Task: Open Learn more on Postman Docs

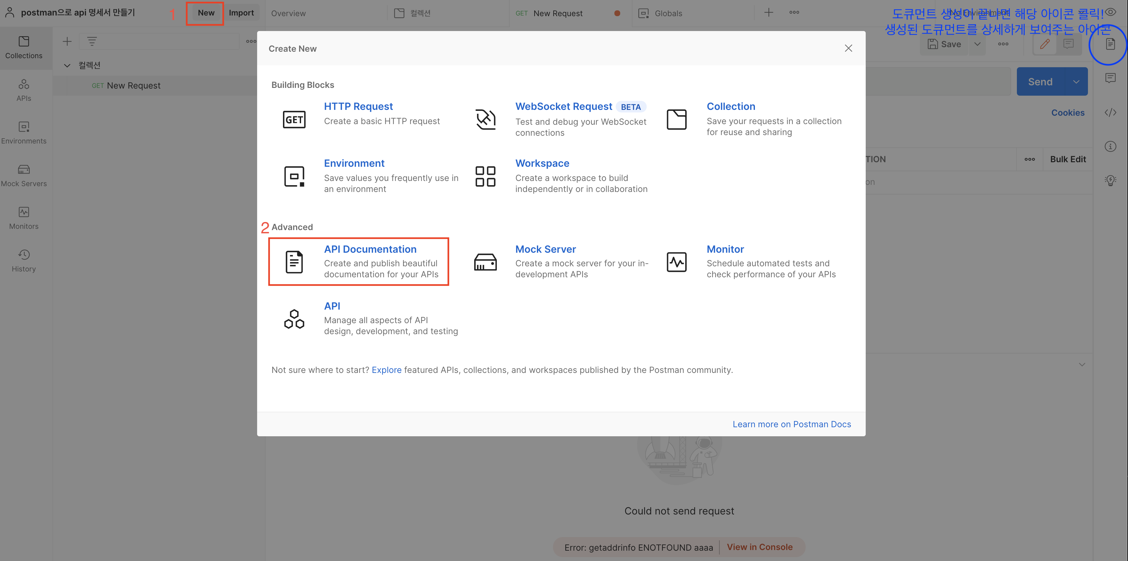Action: coord(792,424)
